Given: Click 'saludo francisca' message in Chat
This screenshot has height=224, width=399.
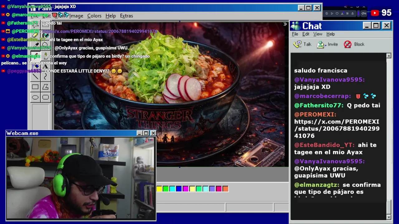Looking at the screenshot, I should 320,71.
